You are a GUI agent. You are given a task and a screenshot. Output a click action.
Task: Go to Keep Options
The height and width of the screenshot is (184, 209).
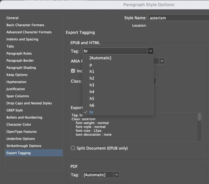coord(34,75)
